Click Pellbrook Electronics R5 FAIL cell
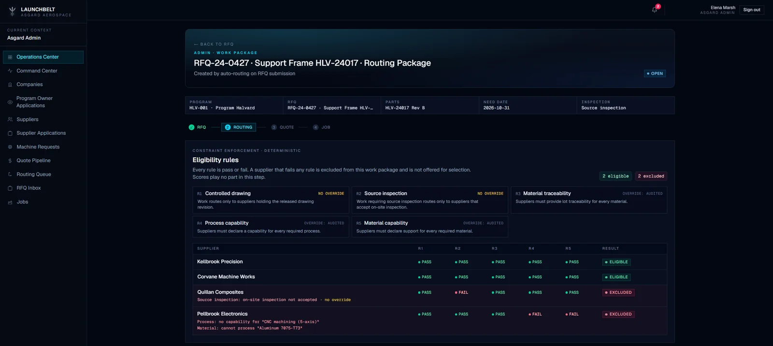 coord(572,314)
